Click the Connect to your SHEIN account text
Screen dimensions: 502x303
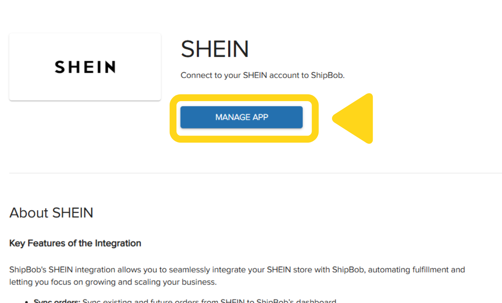click(262, 75)
